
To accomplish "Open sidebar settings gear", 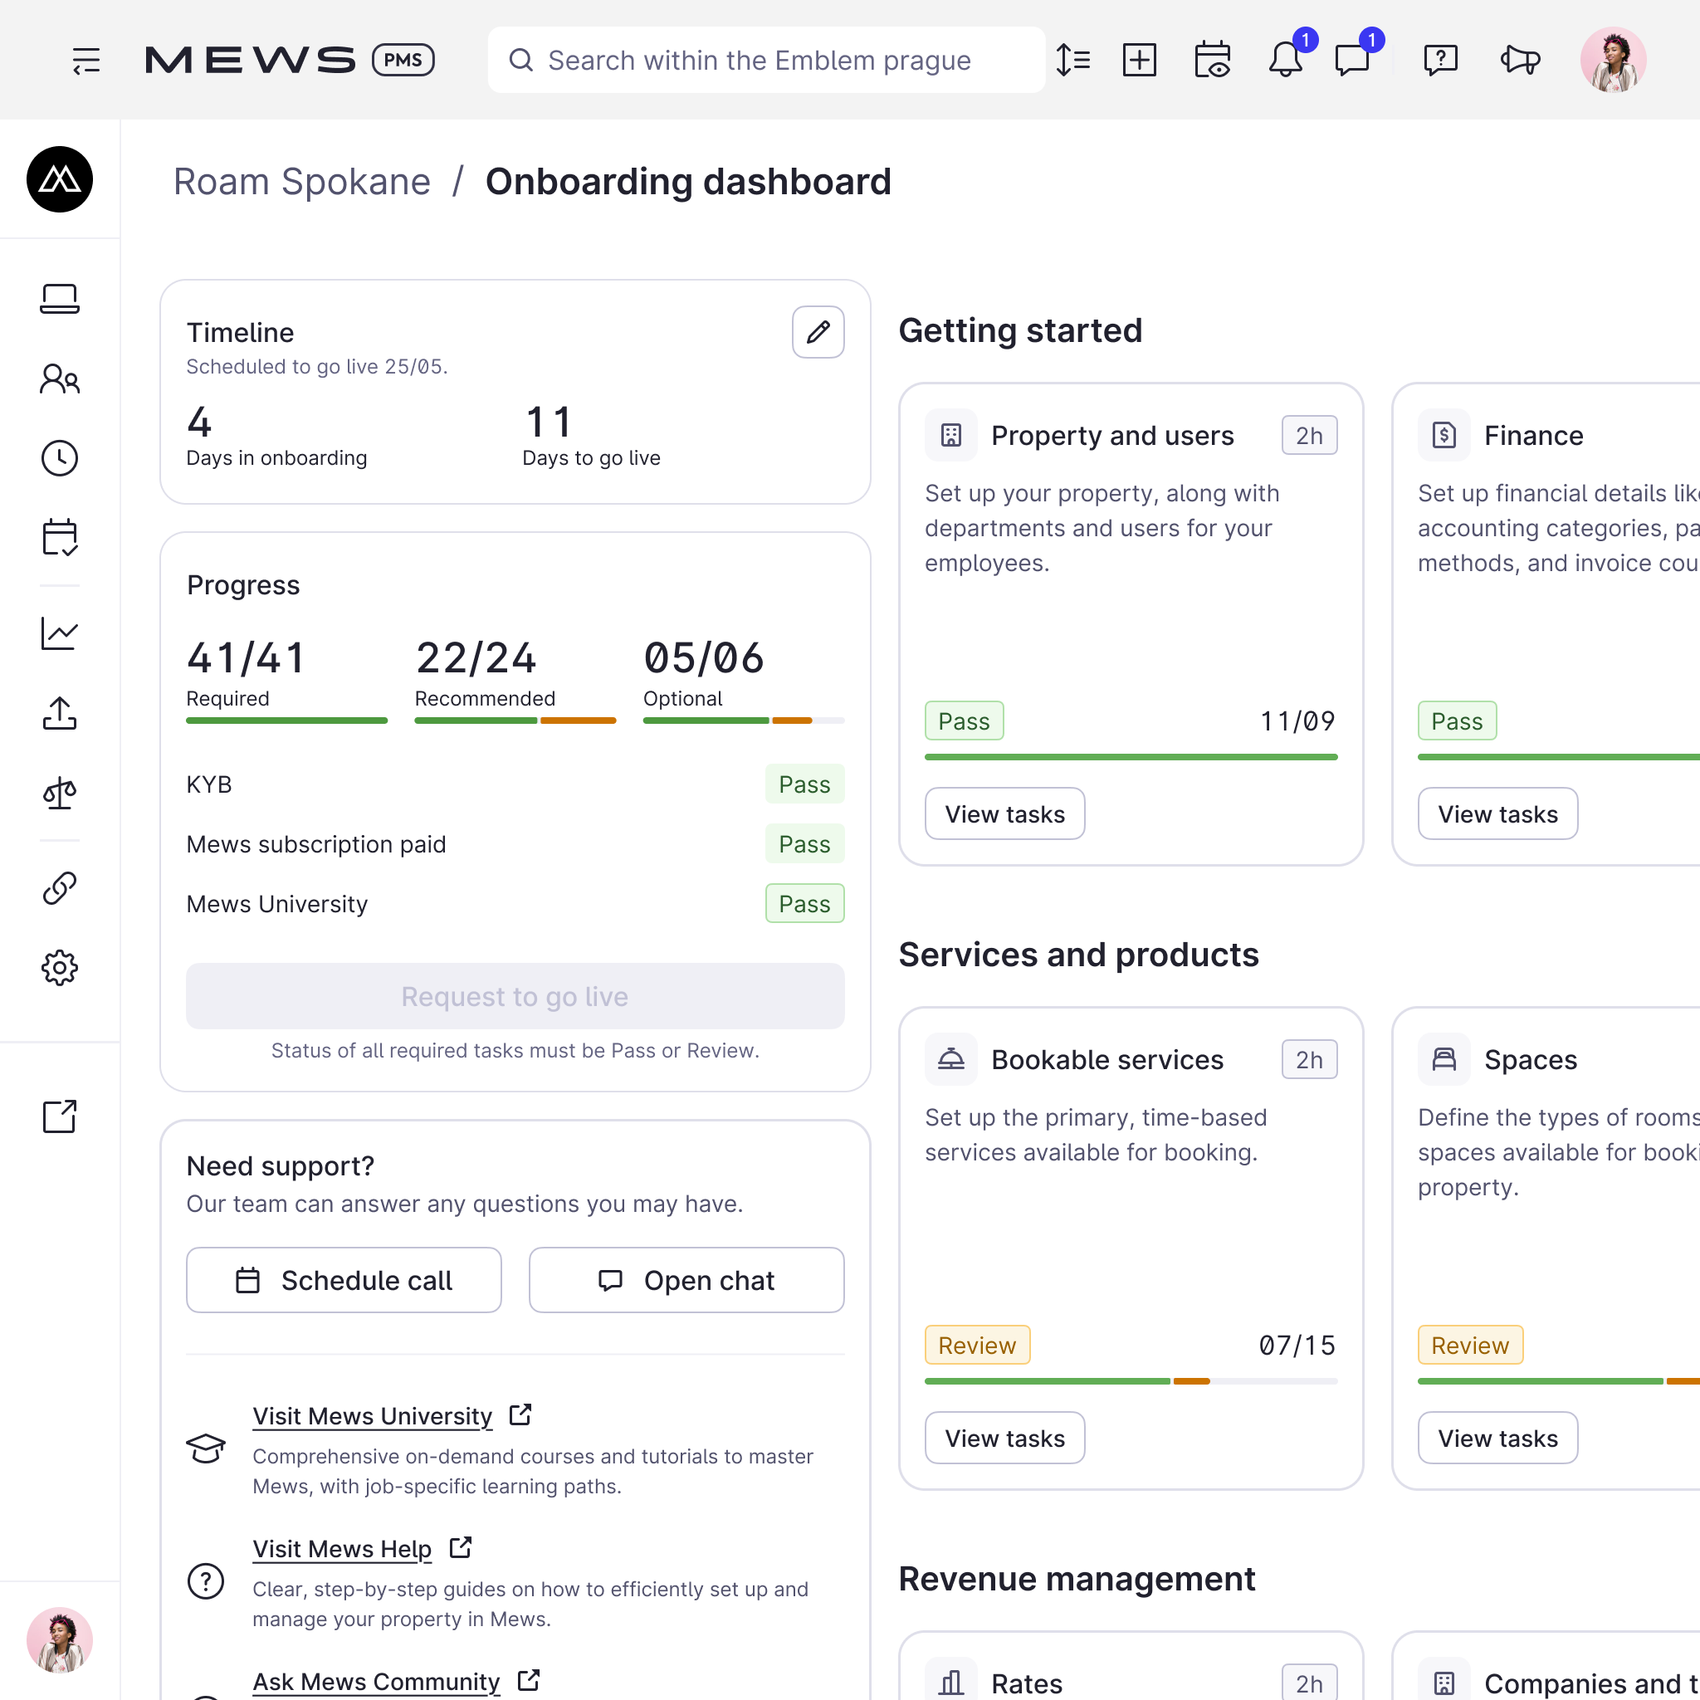I will 59,968.
